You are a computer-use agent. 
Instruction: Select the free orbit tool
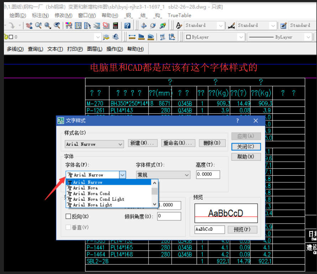point(153,26)
